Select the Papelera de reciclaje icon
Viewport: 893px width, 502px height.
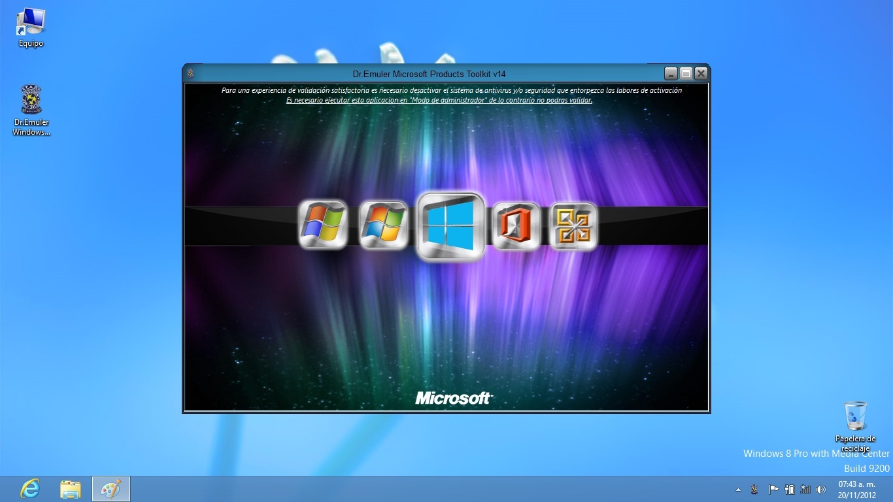(855, 426)
